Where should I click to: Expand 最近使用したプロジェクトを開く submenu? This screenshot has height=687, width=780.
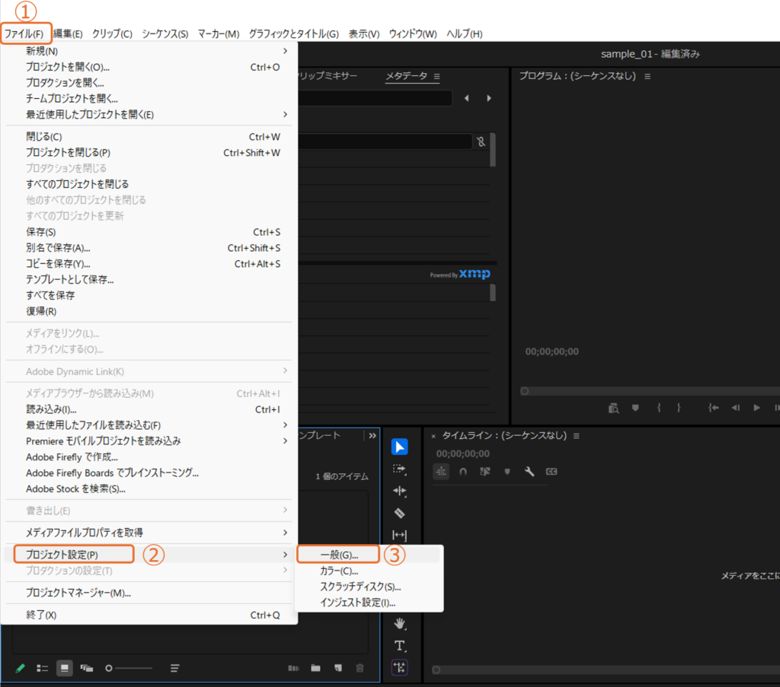[152, 115]
